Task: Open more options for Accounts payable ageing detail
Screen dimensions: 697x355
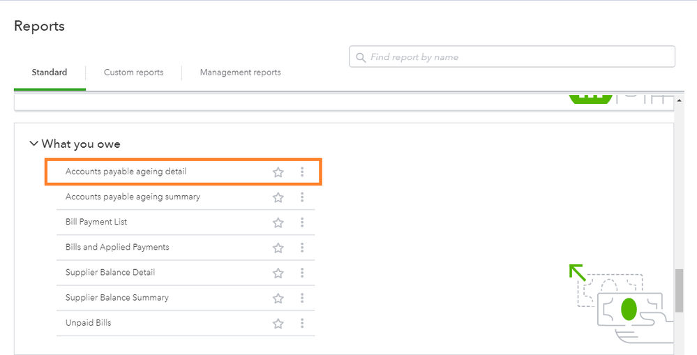Action: click(302, 172)
